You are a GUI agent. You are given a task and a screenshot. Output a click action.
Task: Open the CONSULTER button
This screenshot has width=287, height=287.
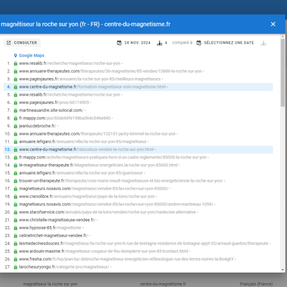click(x=22, y=42)
